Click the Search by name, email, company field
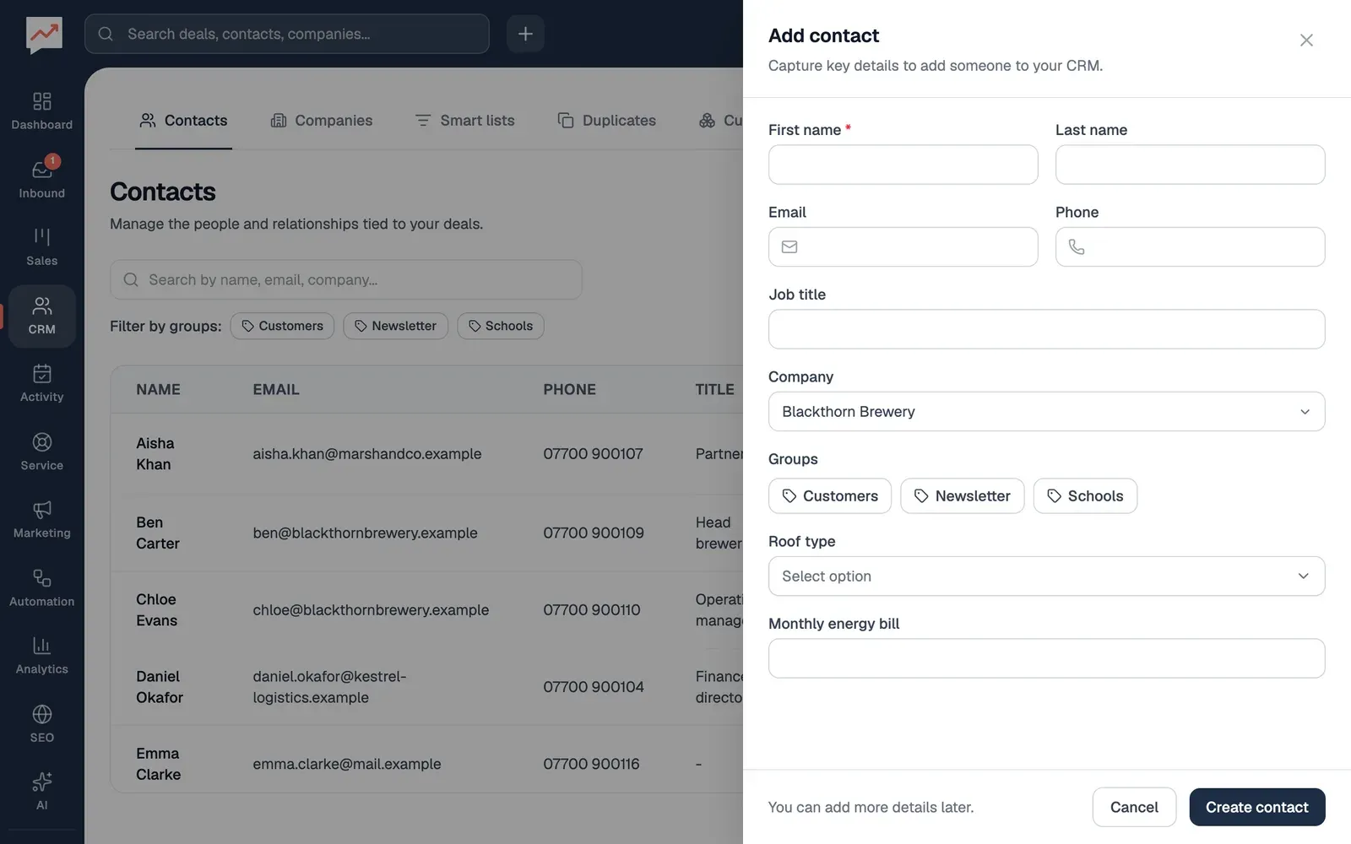The width and height of the screenshot is (1351, 844). pyautogui.click(x=346, y=279)
